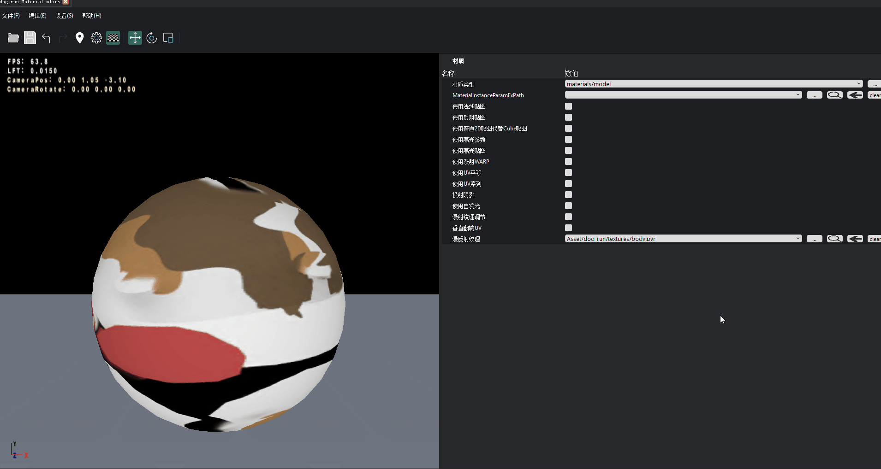Select the 漫反射纹理 property label

point(466,239)
